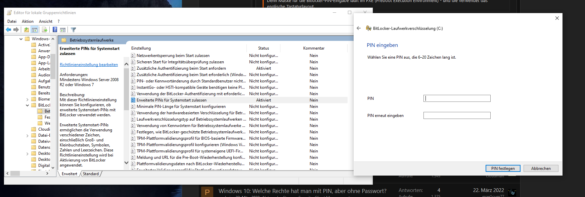The image size is (585, 197).
Task: Click the tree pane scroll-up arrow
Action: click(53, 39)
